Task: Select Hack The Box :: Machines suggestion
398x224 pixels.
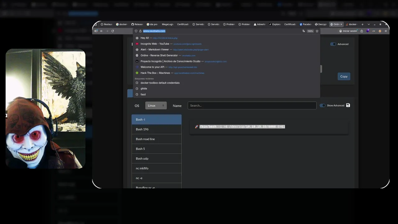Action: (226, 73)
